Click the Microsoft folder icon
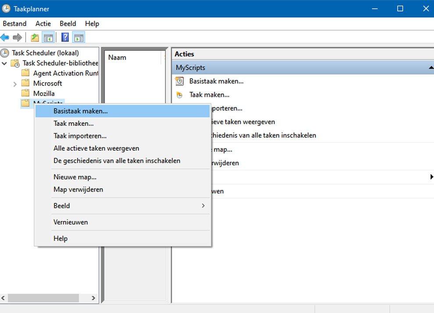Screen dimensions: 434x313 click(x=25, y=83)
